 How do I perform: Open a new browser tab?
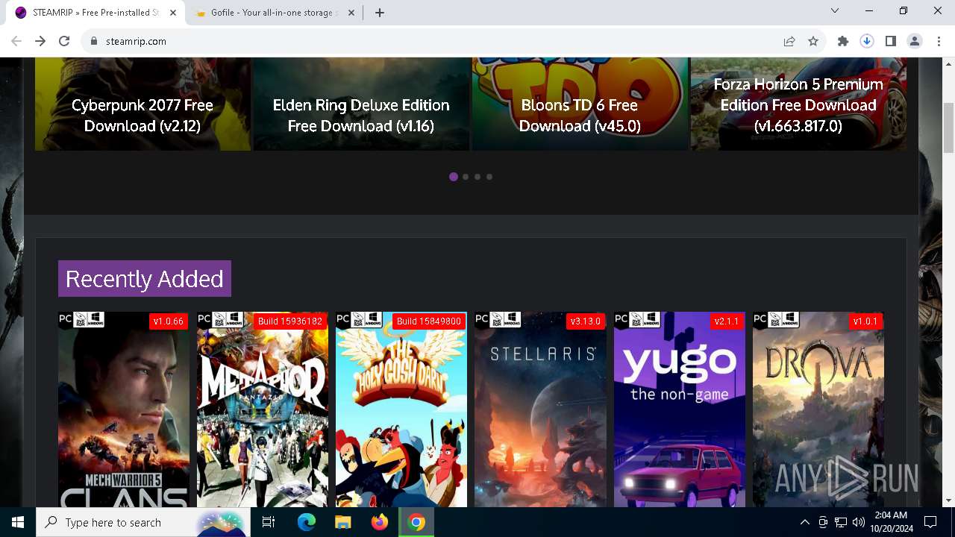tap(380, 13)
